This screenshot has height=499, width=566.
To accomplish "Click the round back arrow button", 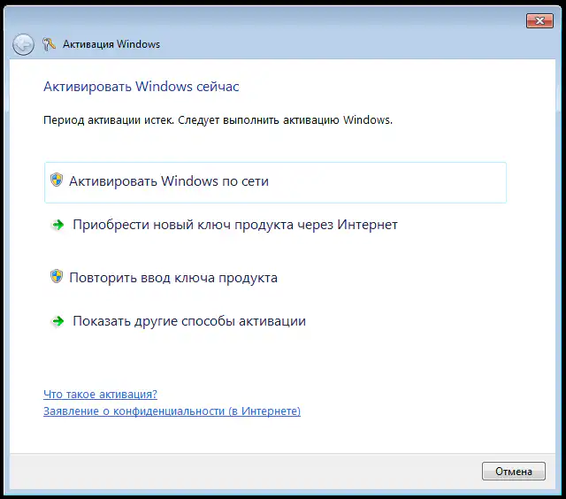I will [x=23, y=44].
